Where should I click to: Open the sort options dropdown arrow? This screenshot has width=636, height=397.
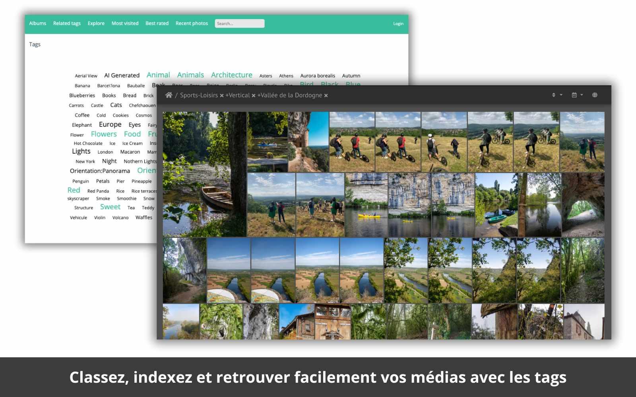(x=561, y=95)
